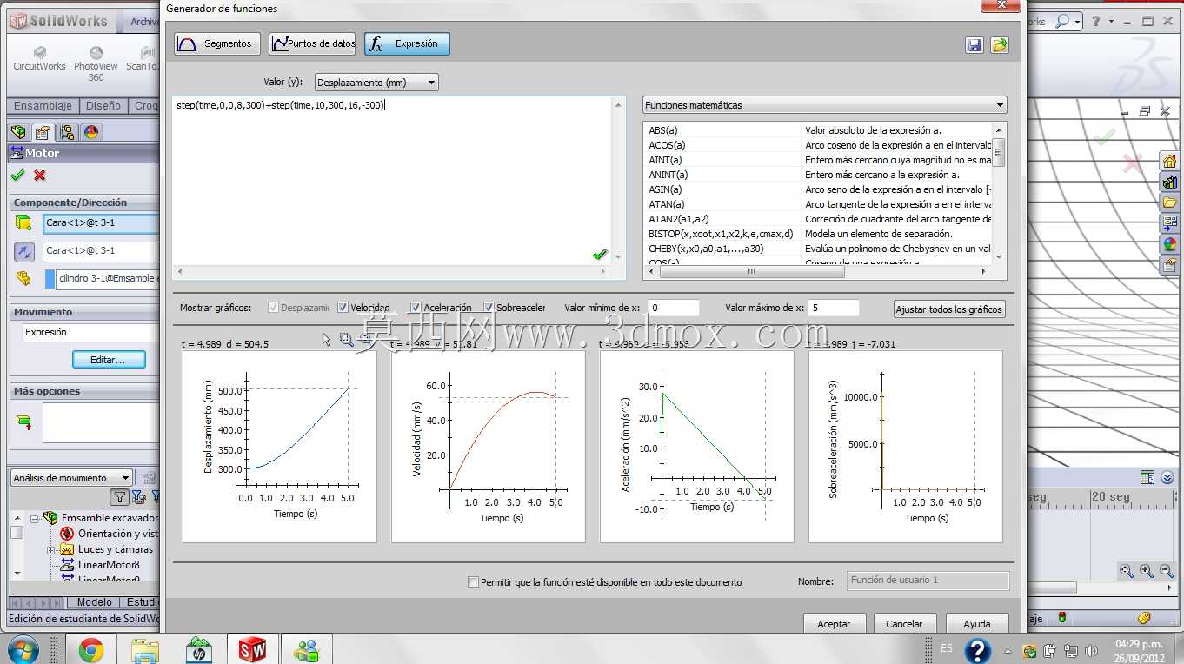Image resolution: width=1184 pixels, height=664 pixels.
Task: Toggle the Velocidad graph checkbox
Action: click(x=343, y=308)
